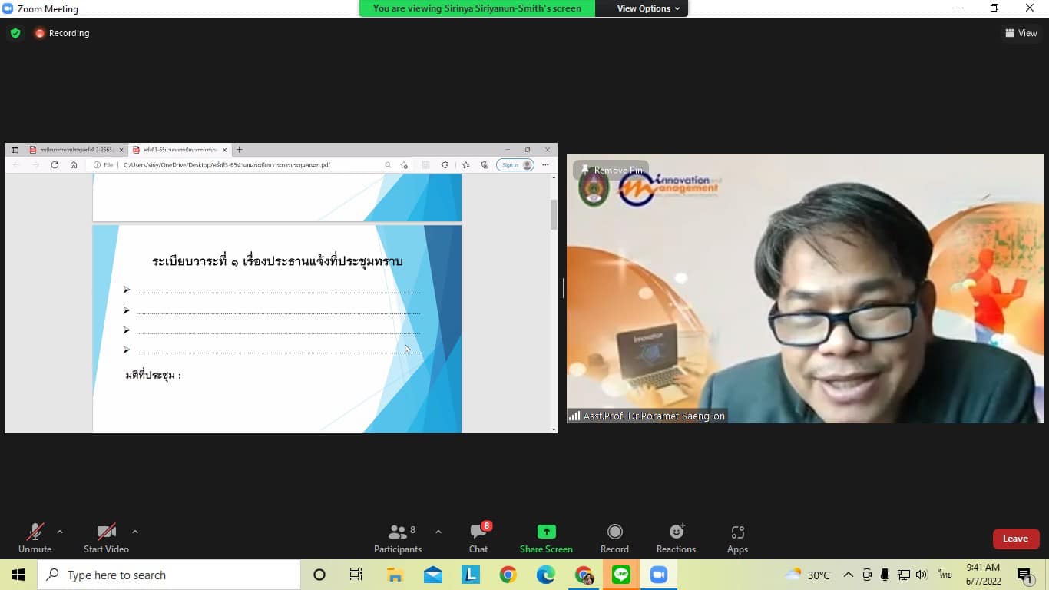The image size is (1049, 590).
Task: Expand audio options arrow beside Unmute
Action: tap(60, 532)
